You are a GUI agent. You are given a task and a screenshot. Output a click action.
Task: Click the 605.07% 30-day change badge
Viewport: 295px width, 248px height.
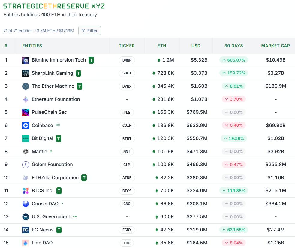pos(234,60)
